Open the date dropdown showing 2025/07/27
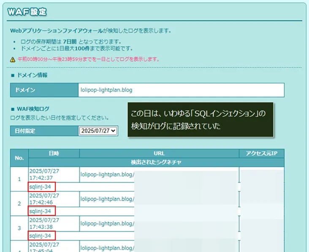This screenshot has height=252, width=309. point(98,131)
